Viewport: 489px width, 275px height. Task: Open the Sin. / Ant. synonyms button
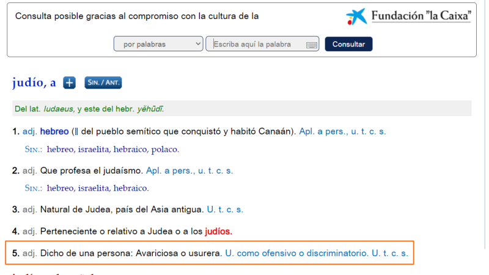click(103, 82)
